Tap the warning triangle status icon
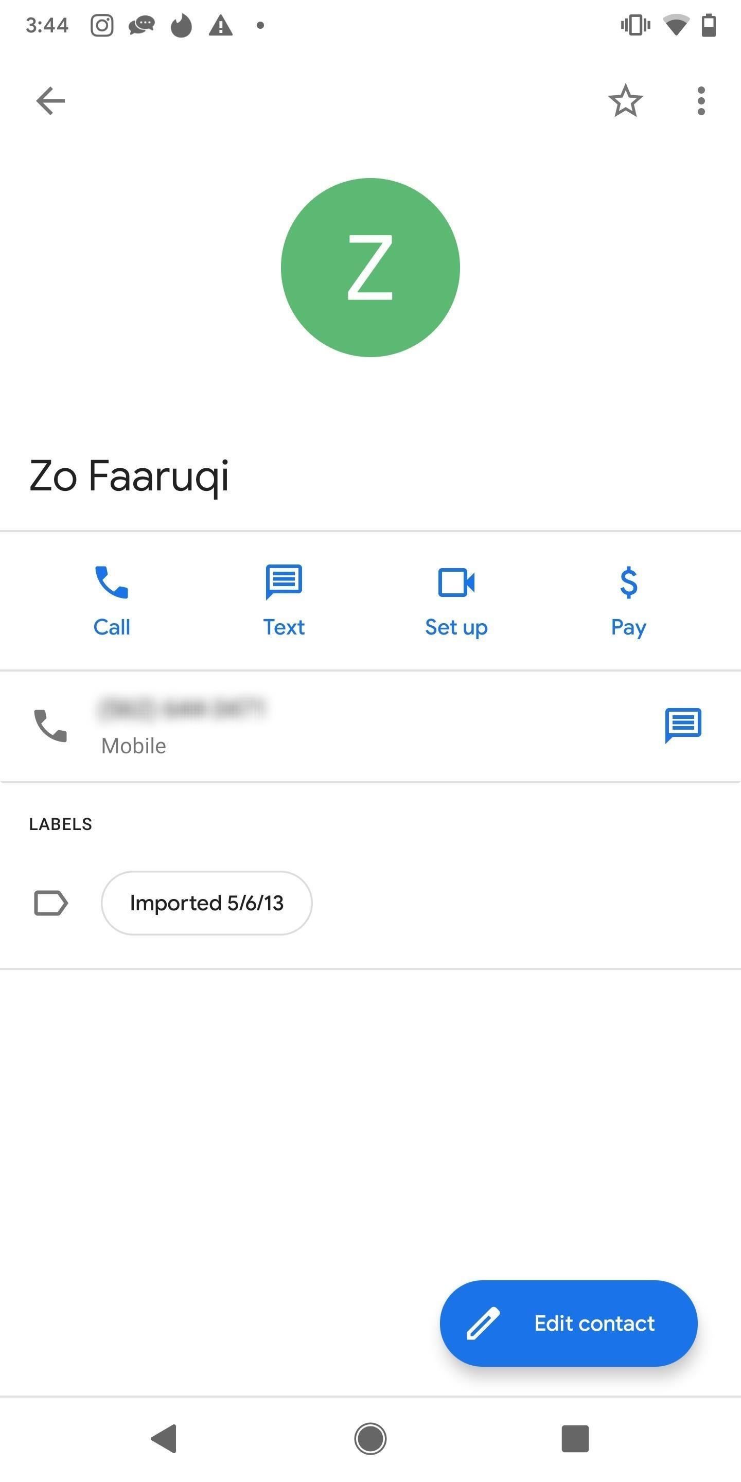741x1482 pixels. (x=220, y=25)
